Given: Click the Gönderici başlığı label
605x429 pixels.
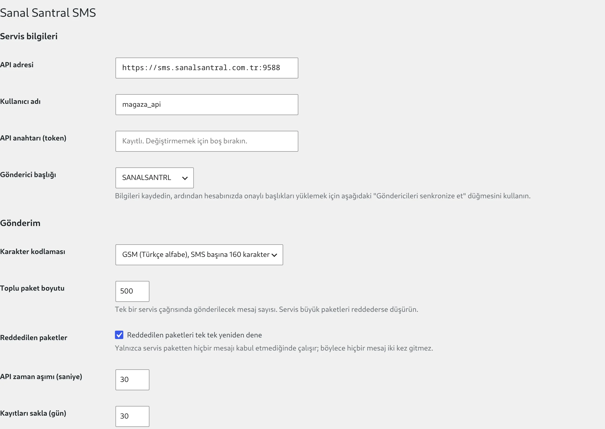Looking at the screenshot, I should pyautogui.click(x=28, y=175).
